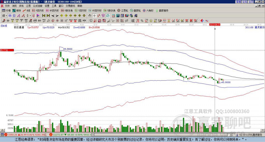Select the red pencil drawing tool
Image resolution: width=265 pixels, height=142 pixels.
4,21
